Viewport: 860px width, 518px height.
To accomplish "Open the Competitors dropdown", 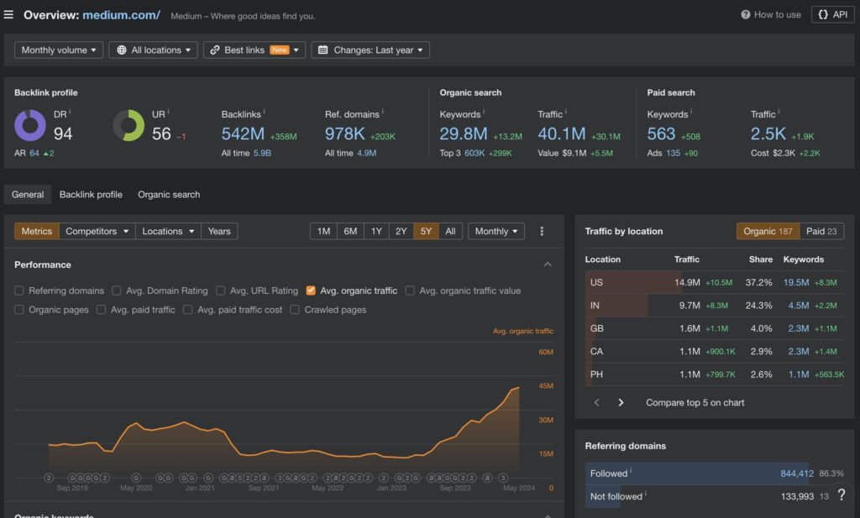I will [97, 232].
